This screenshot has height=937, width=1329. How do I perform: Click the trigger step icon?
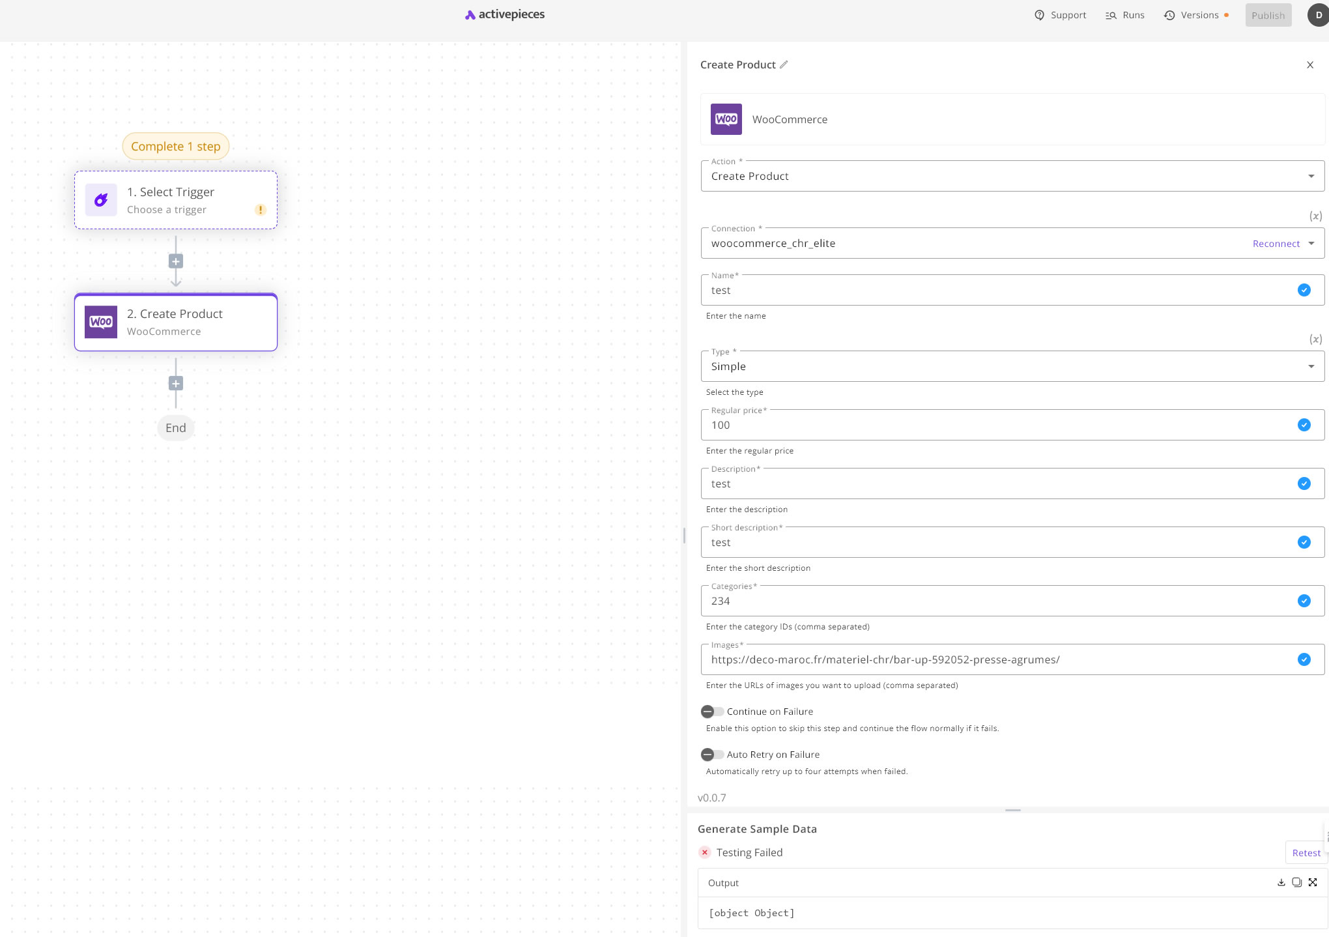tap(101, 200)
